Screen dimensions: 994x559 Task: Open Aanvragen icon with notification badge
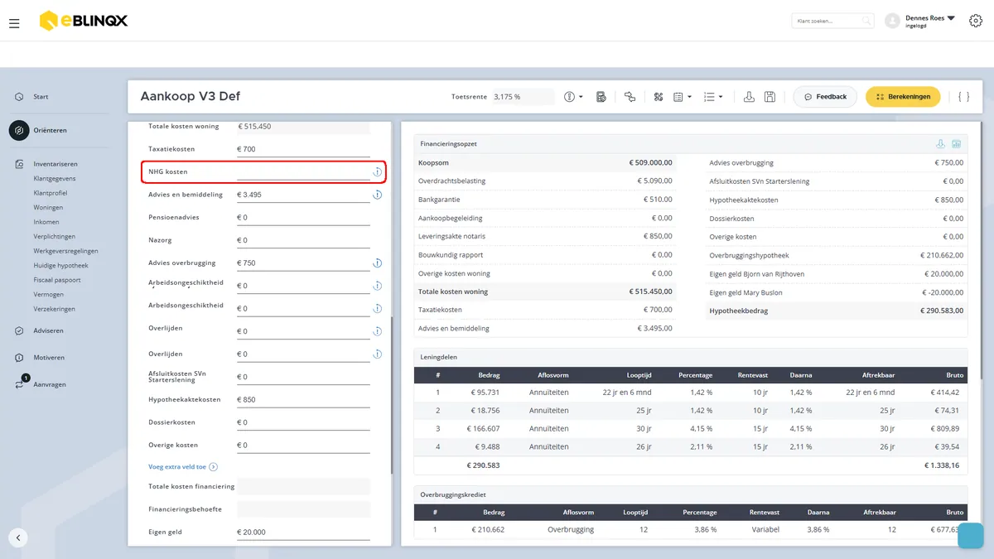(20, 383)
